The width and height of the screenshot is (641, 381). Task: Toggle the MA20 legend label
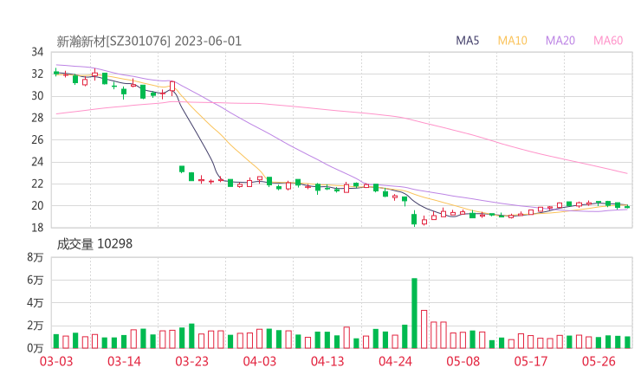coord(560,41)
